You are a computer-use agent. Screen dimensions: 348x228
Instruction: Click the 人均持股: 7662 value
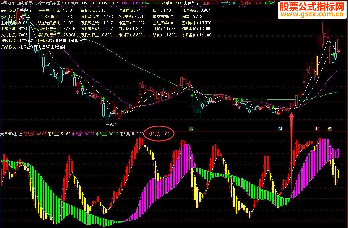[14, 35]
